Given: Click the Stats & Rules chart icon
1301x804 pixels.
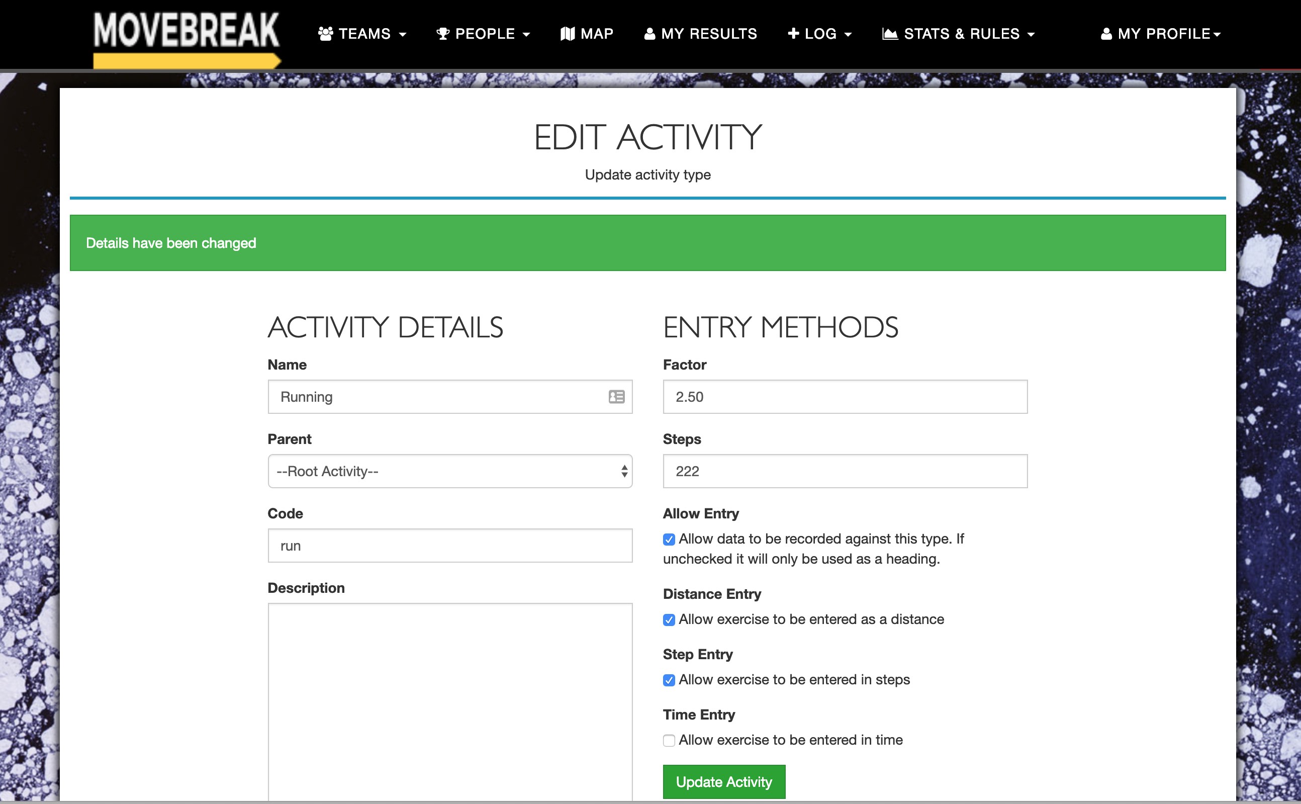Looking at the screenshot, I should coord(890,34).
